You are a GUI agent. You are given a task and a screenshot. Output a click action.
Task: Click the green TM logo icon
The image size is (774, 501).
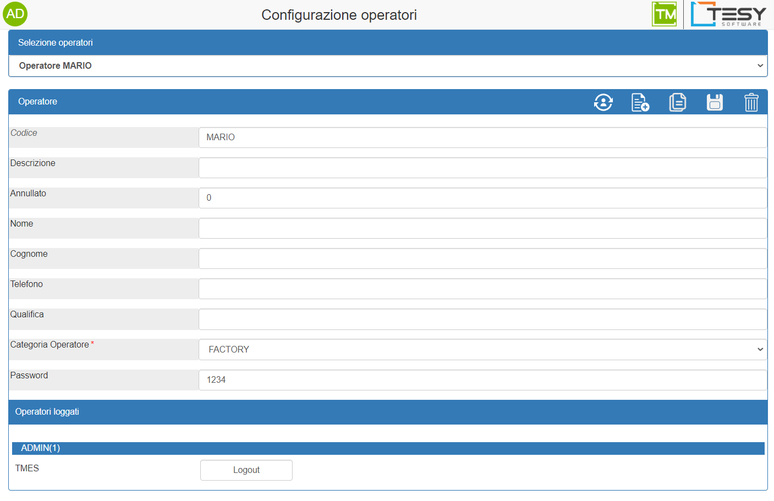tap(664, 14)
